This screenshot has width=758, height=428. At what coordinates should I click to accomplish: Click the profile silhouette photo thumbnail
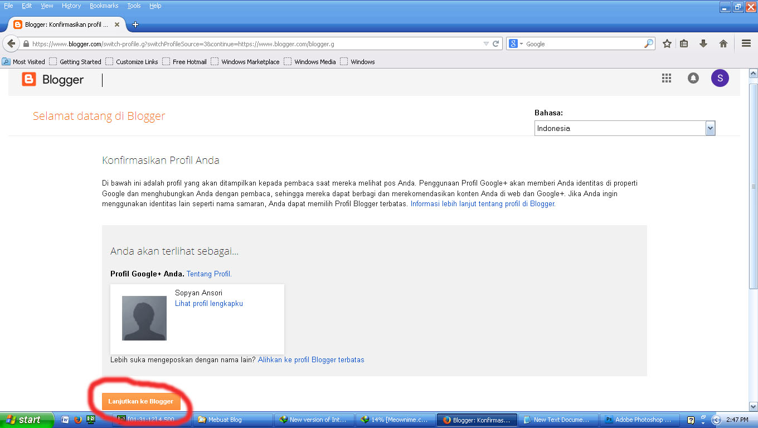pyautogui.click(x=144, y=318)
